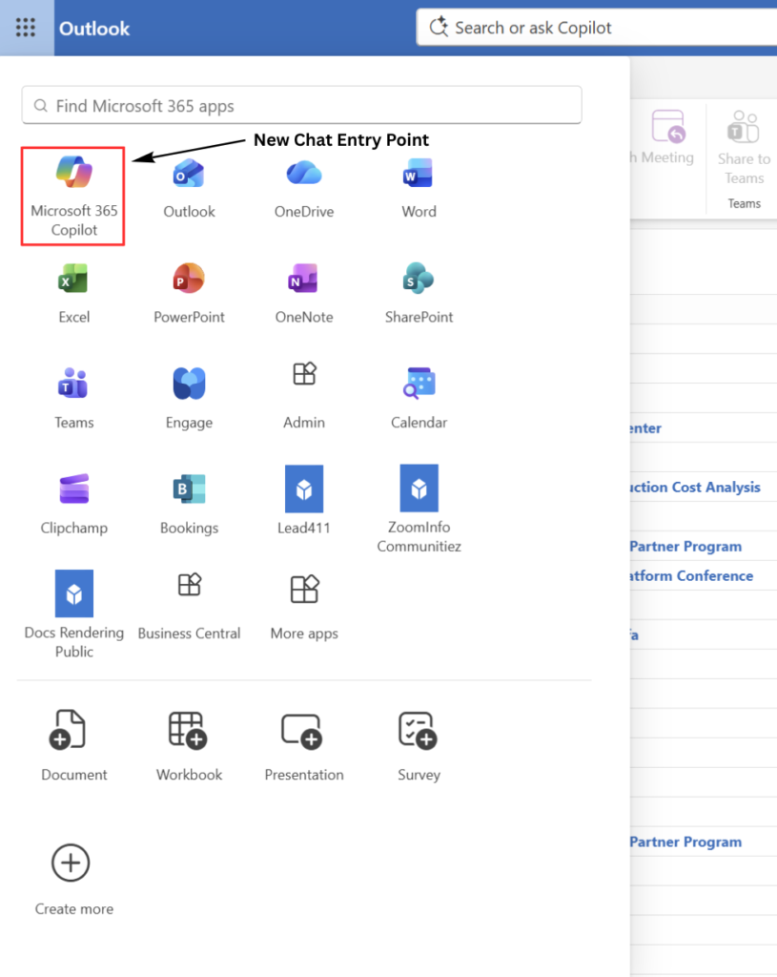This screenshot has width=777, height=977.
Task: Create a new Document
Action: tap(73, 745)
